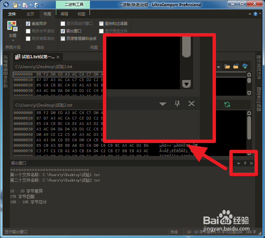
Task: Close the 试验1.txt session tab
Action: [x=58, y=57]
